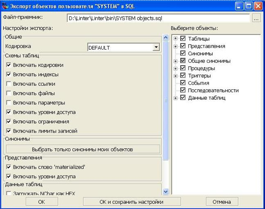
Task: Uncheck the Синонимы object checkbox
Action: click(183, 53)
